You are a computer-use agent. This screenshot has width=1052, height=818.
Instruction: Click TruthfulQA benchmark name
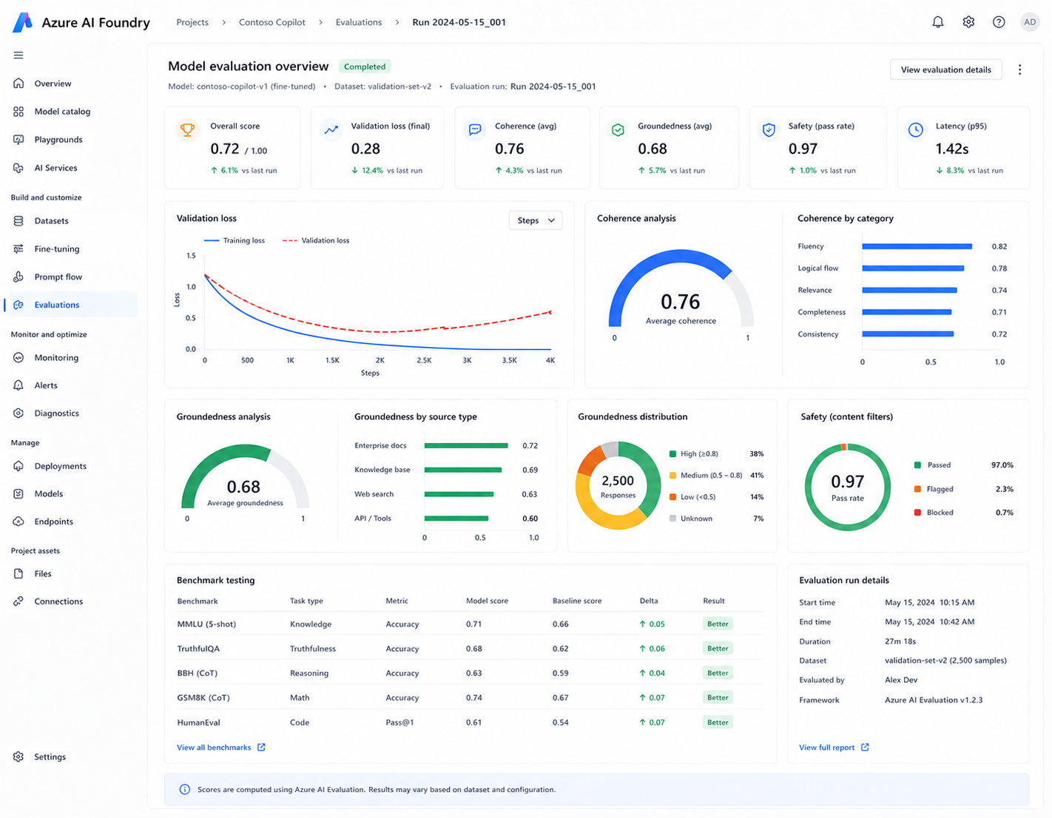pos(198,649)
